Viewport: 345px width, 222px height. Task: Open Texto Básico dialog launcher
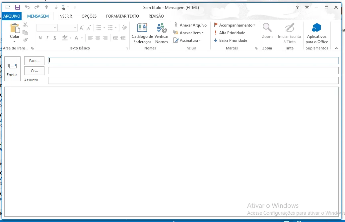(x=127, y=48)
